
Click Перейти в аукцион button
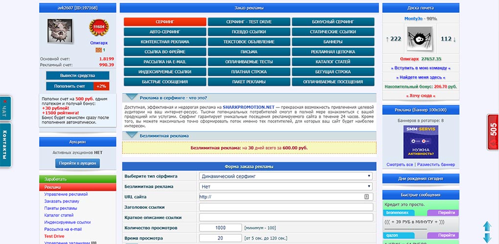(77, 163)
